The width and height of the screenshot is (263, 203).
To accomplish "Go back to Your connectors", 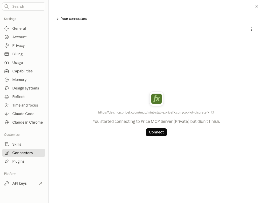I will click(72, 19).
